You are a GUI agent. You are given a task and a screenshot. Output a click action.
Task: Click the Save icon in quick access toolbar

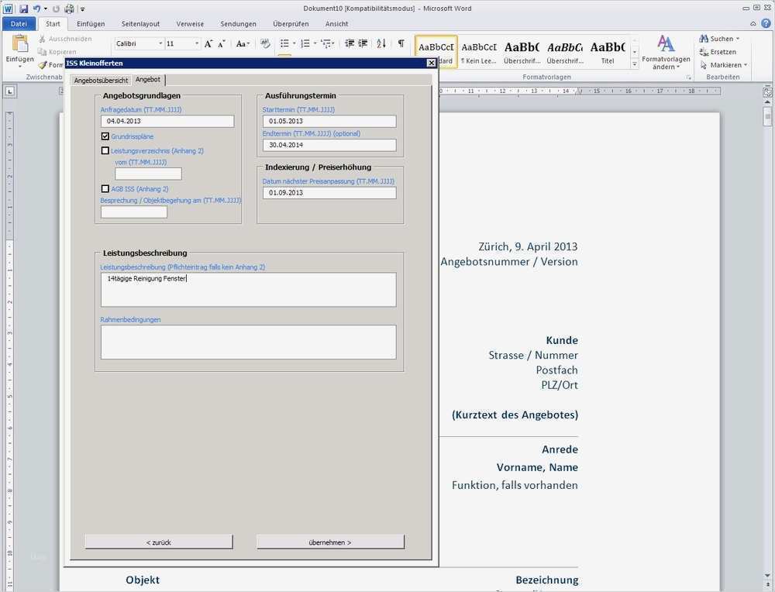tap(24, 9)
